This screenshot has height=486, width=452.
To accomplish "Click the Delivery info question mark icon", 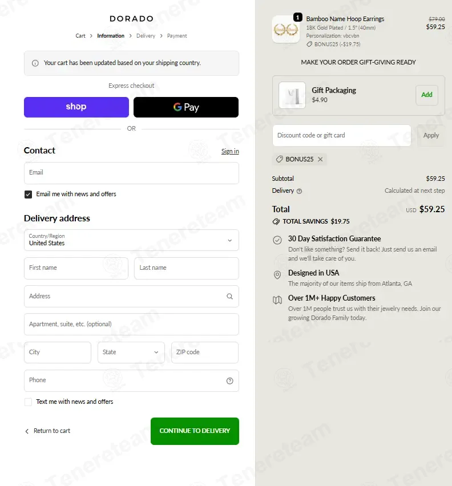I will click(299, 191).
